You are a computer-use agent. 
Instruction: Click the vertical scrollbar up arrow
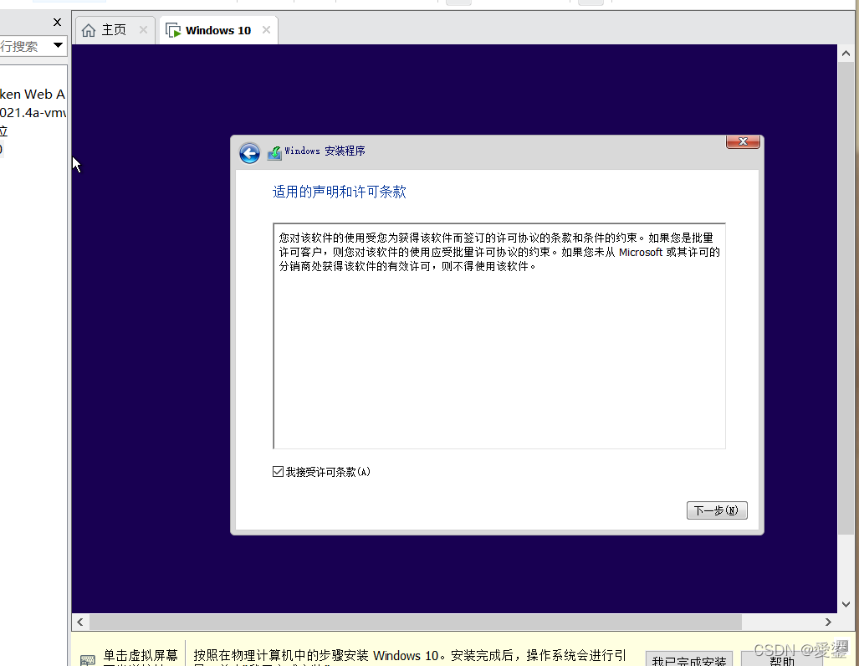pos(846,54)
